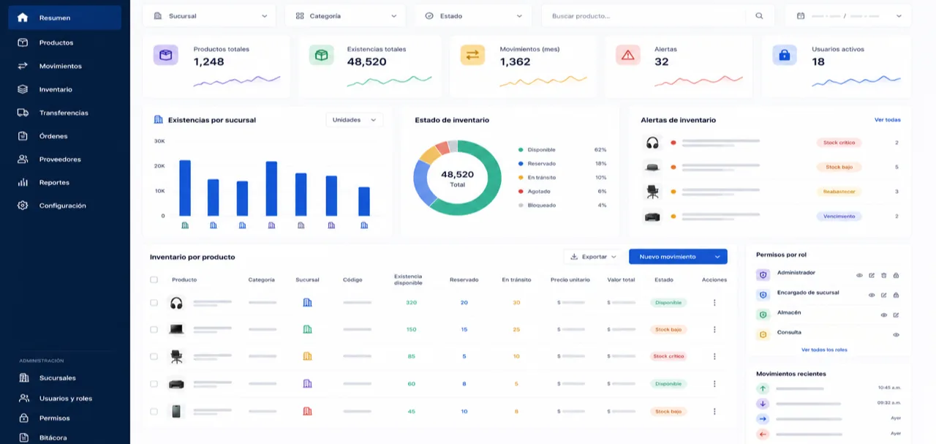The image size is (936, 444).
Task: Check the headphones product row checkbox
Action: (154, 303)
